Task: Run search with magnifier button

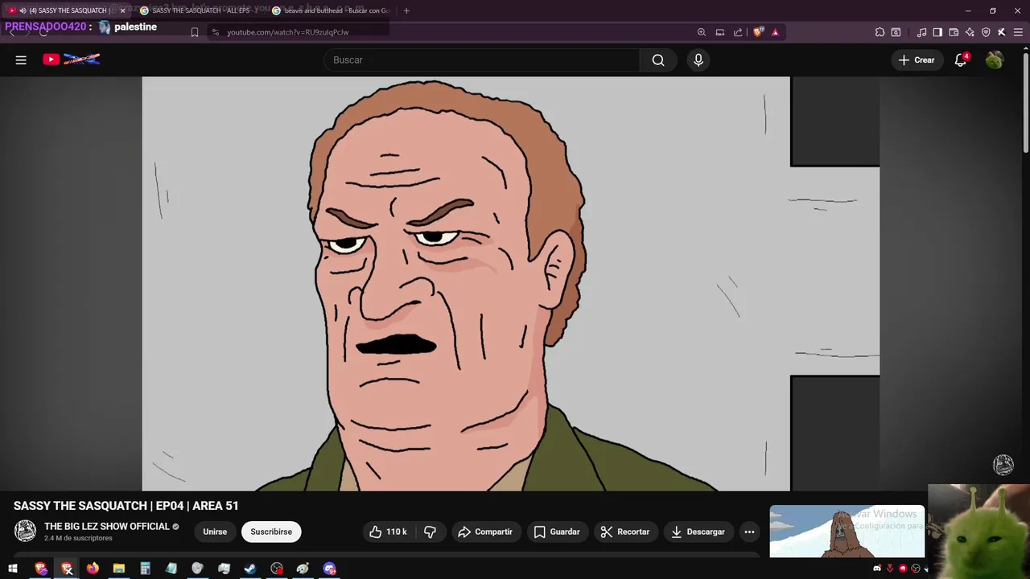Action: coord(658,60)
